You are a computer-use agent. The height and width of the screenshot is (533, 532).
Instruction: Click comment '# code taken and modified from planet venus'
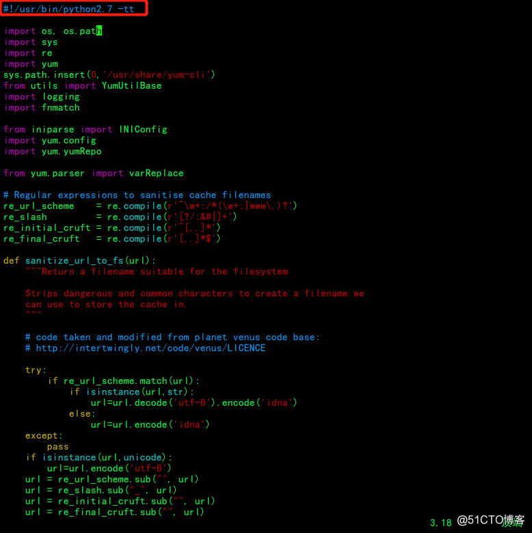[172, 337]
